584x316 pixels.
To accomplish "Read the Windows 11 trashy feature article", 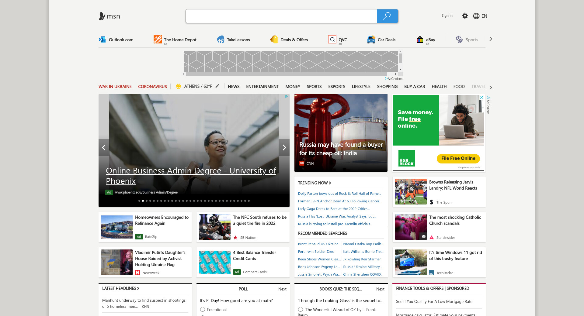I will (x=455, y=256).
